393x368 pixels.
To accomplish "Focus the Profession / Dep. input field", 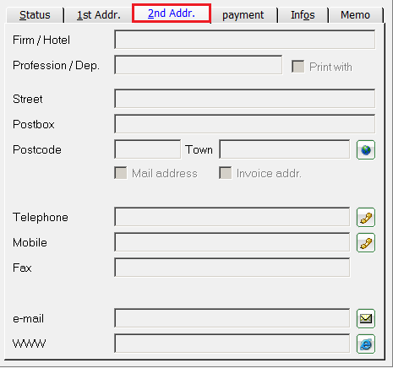I will pos(199,65).
